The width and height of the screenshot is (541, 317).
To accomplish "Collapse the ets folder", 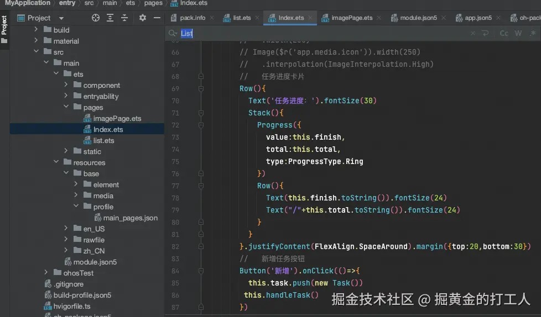I will click(x=56, y=74).
